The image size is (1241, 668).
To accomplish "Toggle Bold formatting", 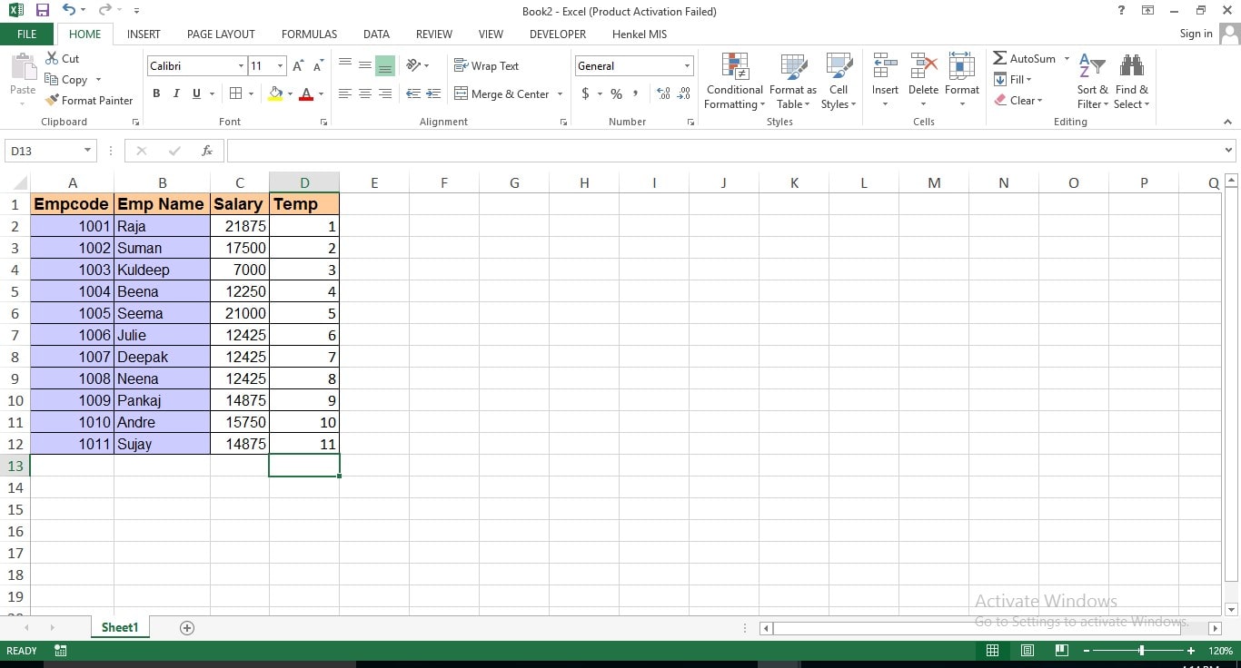I will [x=156, y=93].
